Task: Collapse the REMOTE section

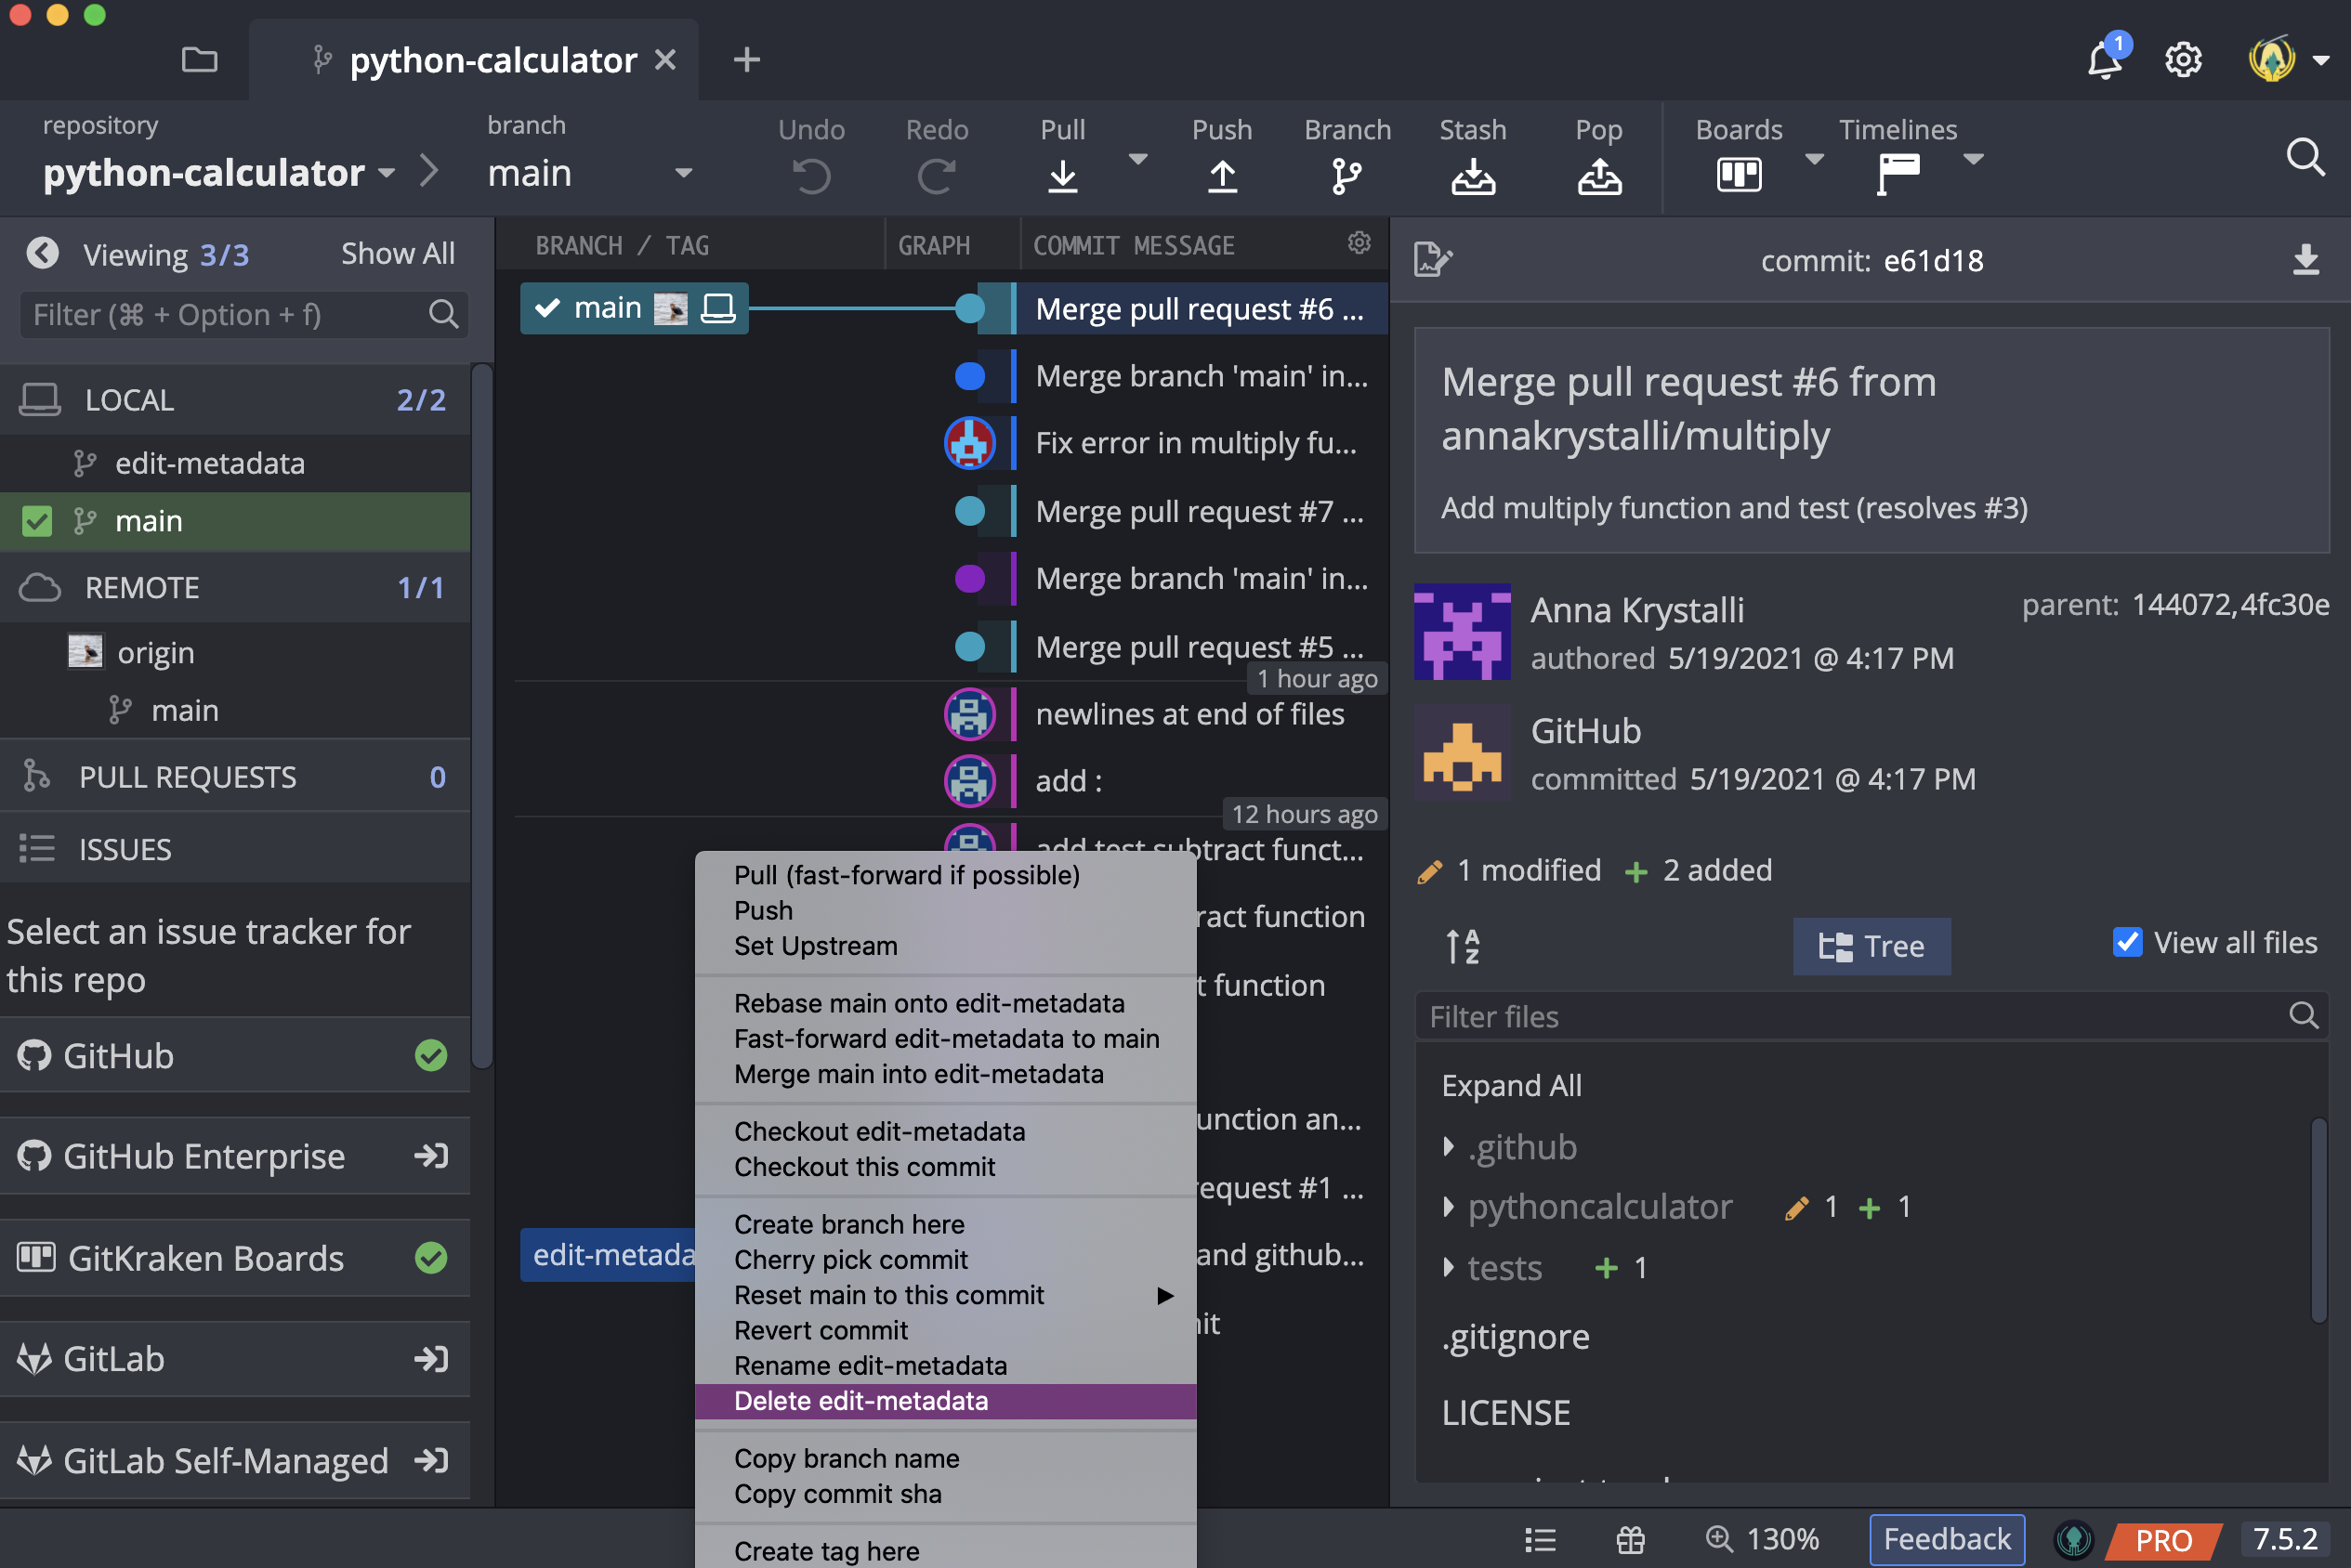Action: pos(235,587)
